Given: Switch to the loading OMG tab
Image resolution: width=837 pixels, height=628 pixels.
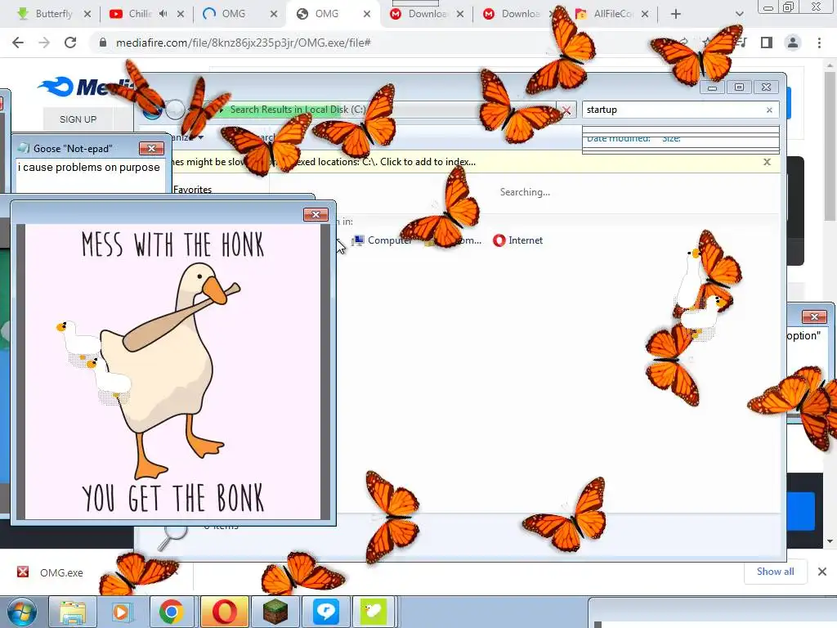Looking at the screenshot, I should click(x=233, y=14).
